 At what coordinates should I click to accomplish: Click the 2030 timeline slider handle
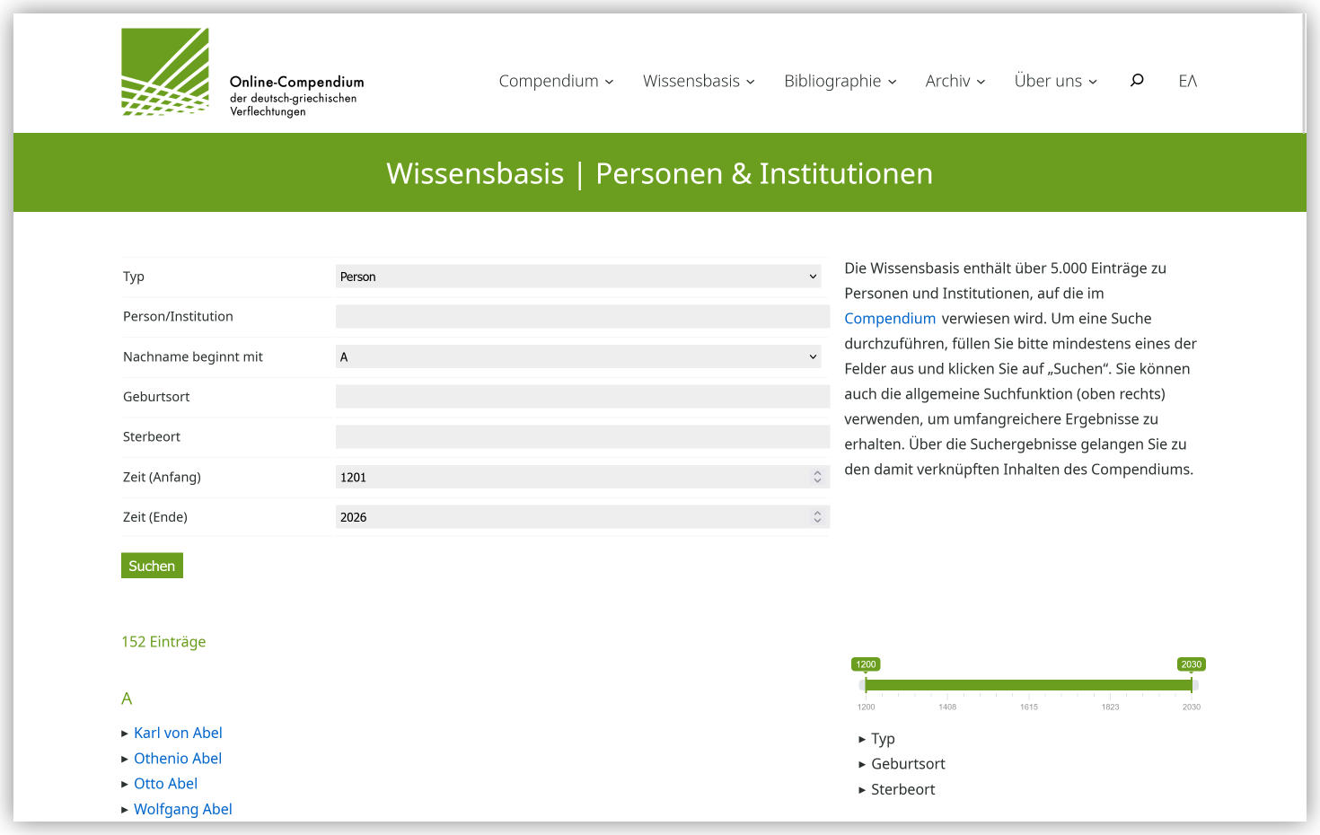[1191, 664]
